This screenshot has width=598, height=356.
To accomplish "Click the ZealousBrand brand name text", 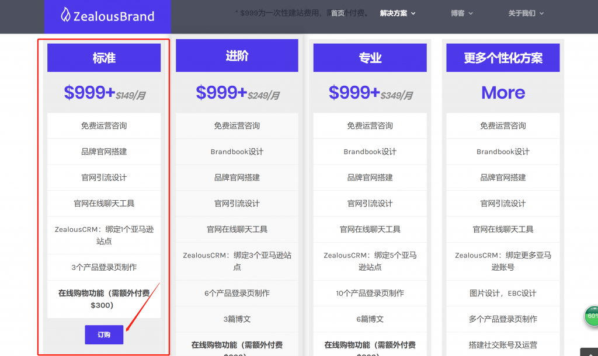I will tap(114, 16).
